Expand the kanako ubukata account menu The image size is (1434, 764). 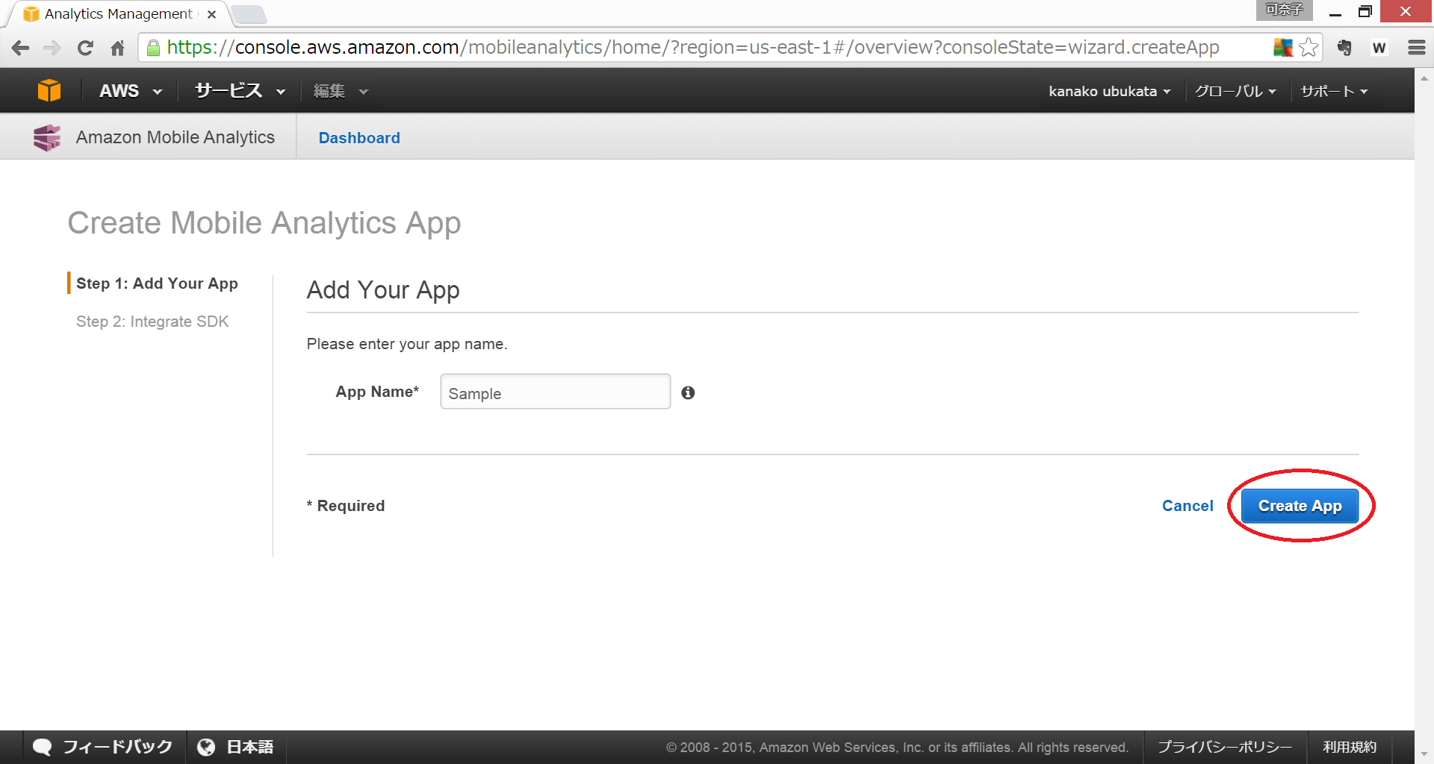[1109, 91]
